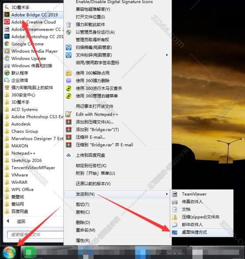Select 复制(C) menu entry

pos(83,212)
